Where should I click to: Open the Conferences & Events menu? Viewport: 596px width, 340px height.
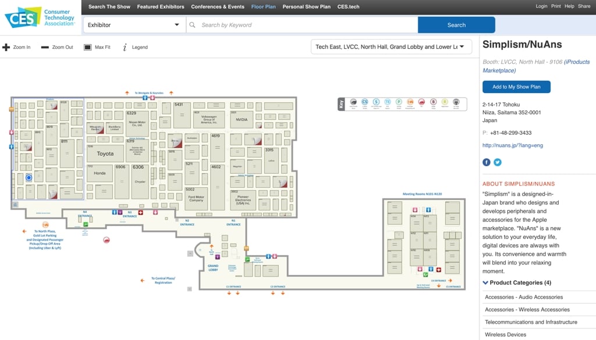pyautogui.click(x=218, y=7)
